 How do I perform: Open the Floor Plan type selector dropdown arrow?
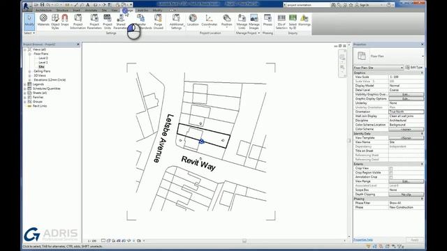[423, 56]
